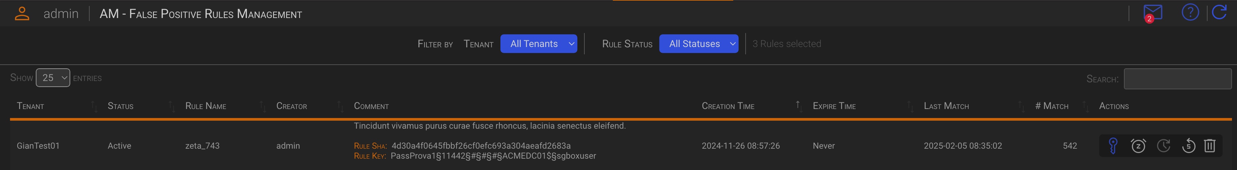
Task: Delete the zeta_743 rule via trash icon
Action: coord(1210,146)
